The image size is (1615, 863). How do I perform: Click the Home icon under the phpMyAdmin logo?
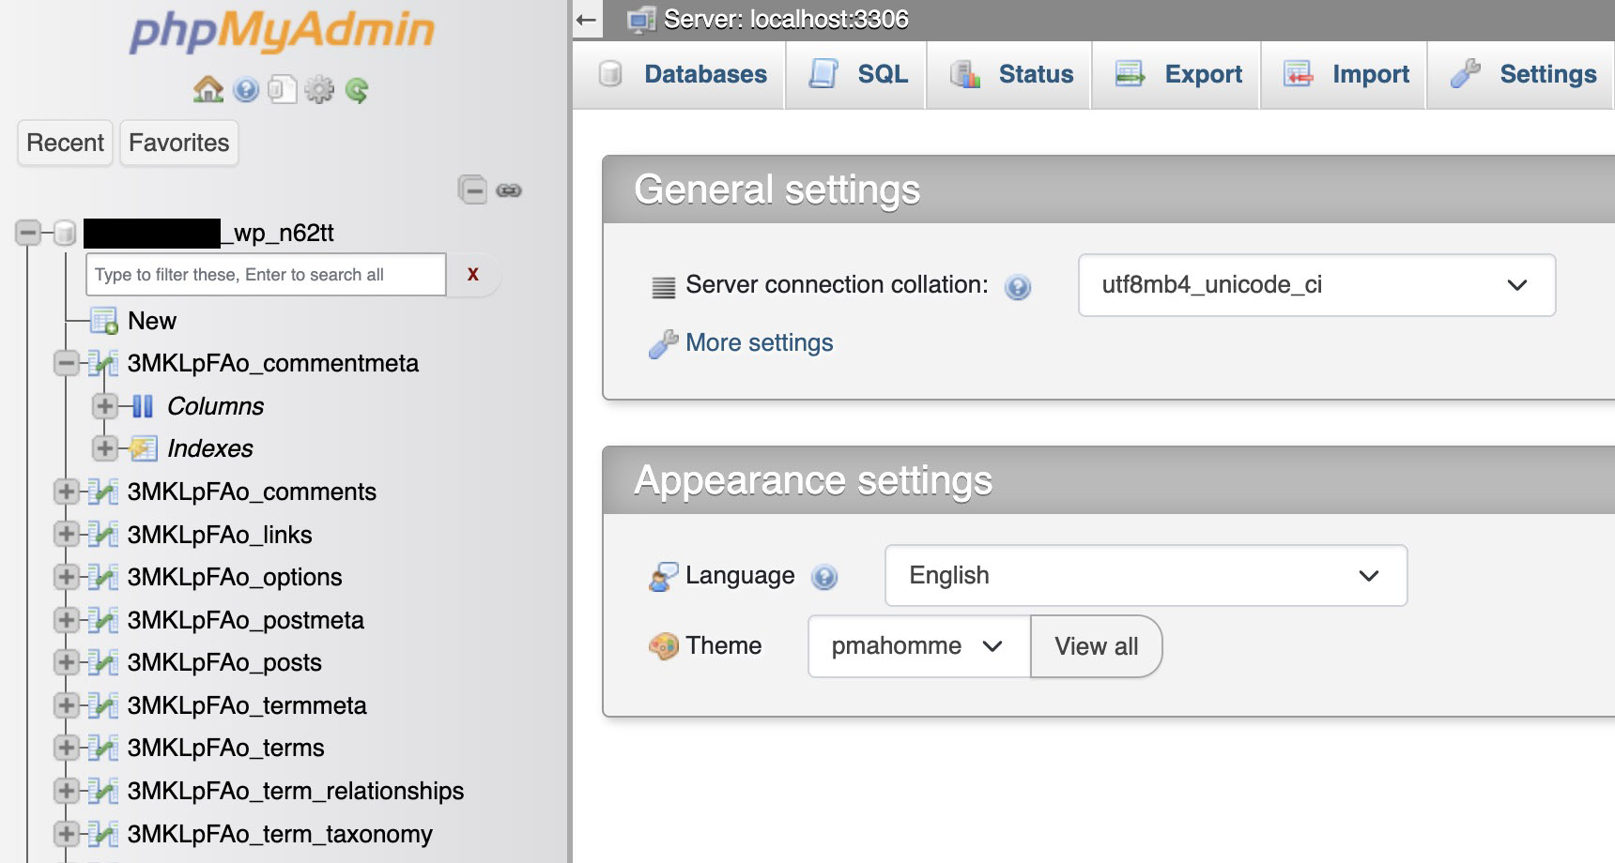pos(208,90)
